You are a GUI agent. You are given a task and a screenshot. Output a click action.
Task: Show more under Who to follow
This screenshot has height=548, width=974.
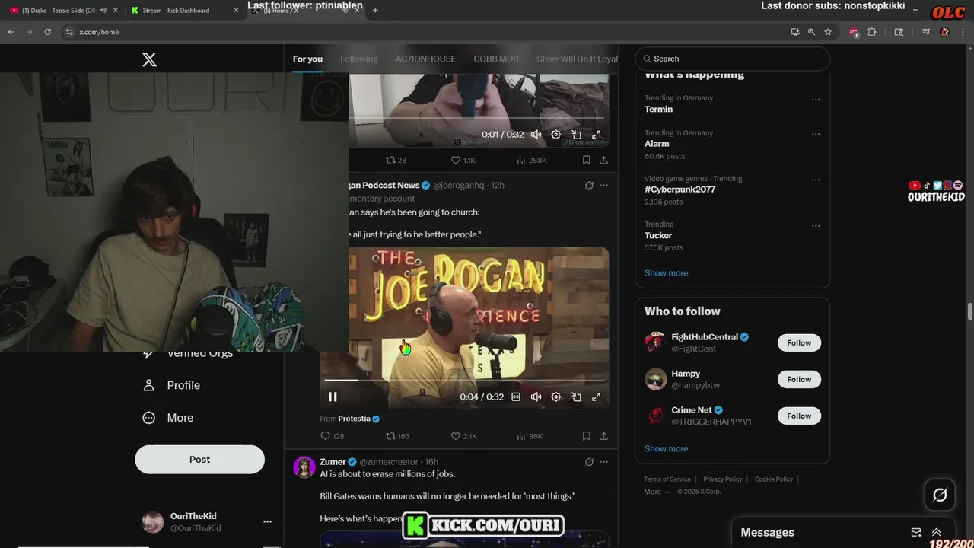point(666,449)
